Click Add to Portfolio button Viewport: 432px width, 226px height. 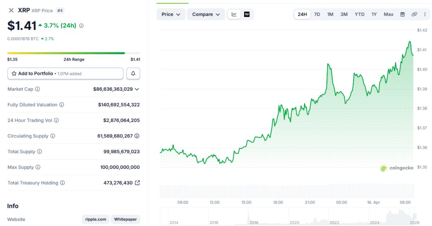(65, 74)
